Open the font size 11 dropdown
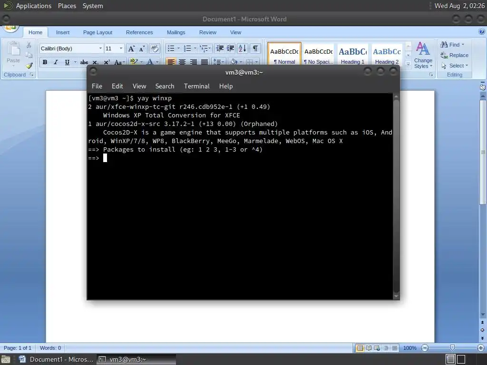This screenshot has height=365, width=487. 121,48
